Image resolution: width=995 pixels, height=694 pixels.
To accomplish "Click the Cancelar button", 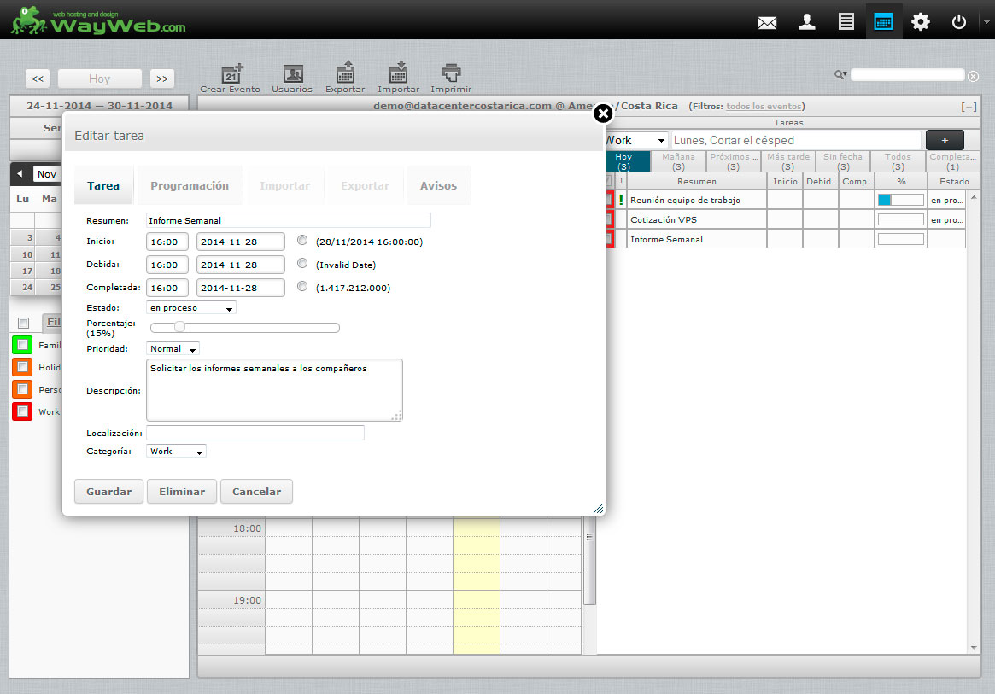I will [256, 492].
